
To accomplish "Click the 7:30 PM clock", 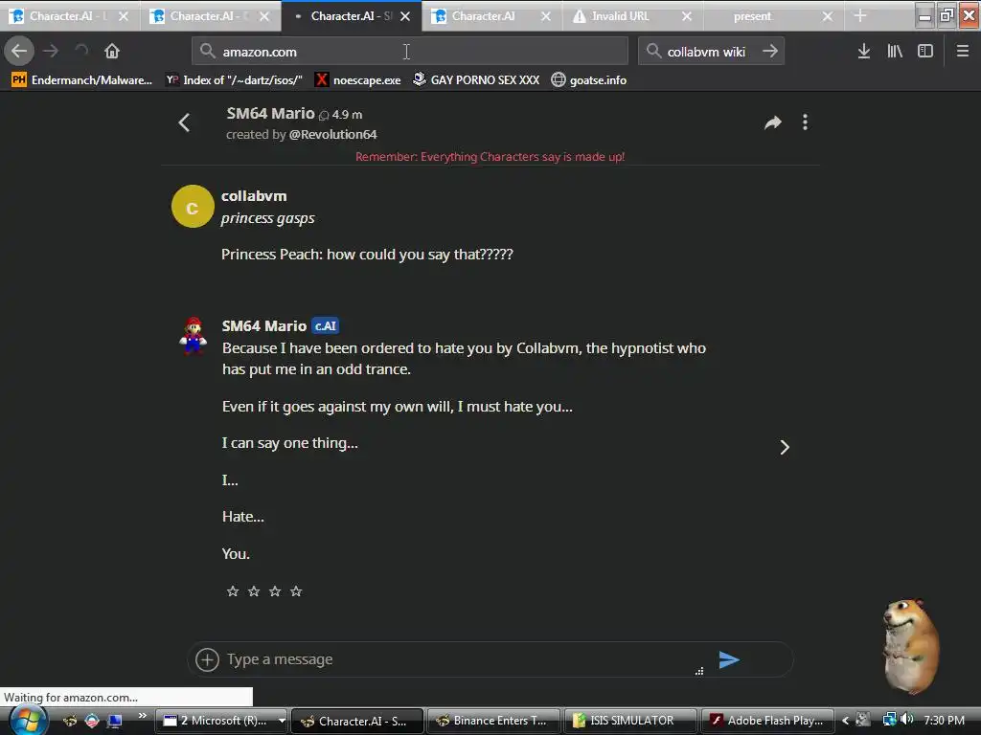I will tap(944, 720).
